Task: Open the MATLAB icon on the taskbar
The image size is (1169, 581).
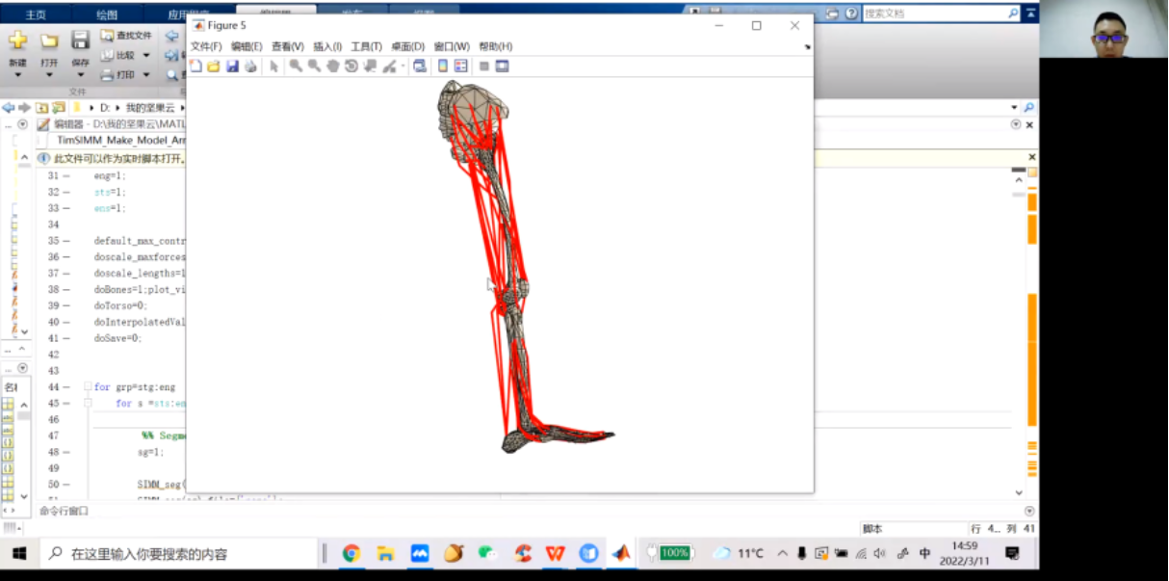Action: point(621,553)
